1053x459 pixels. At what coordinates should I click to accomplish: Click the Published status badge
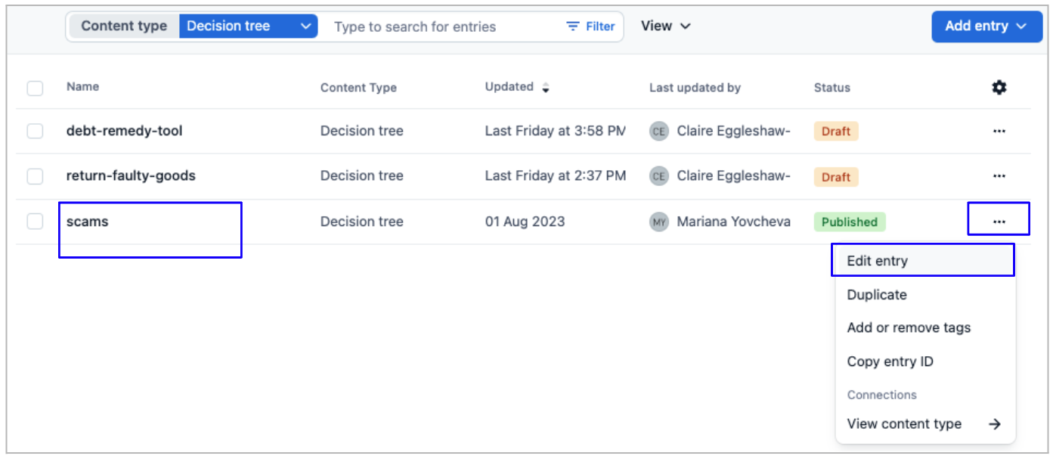(849, 222)
